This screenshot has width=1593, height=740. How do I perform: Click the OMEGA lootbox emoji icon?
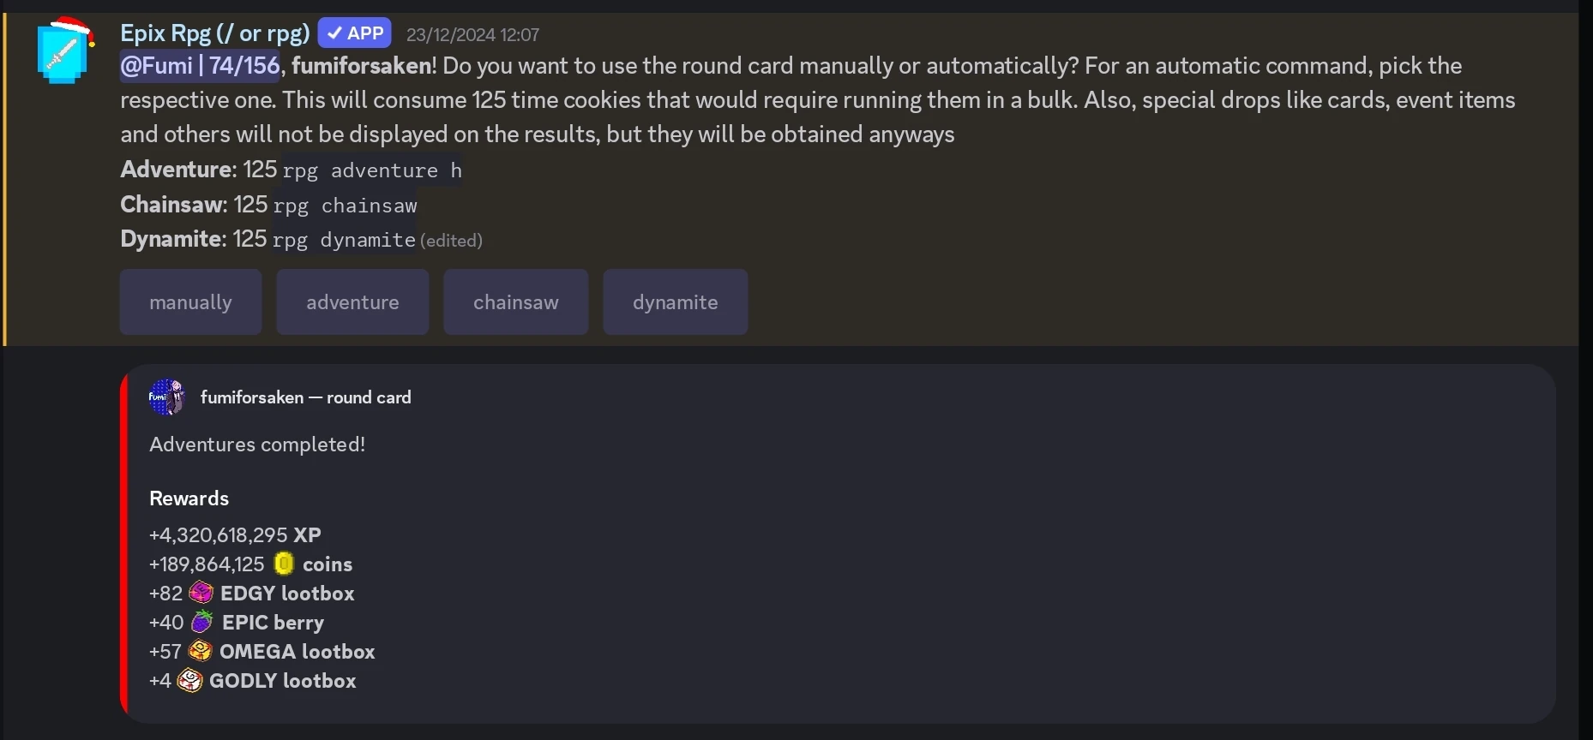click(201, 651)
